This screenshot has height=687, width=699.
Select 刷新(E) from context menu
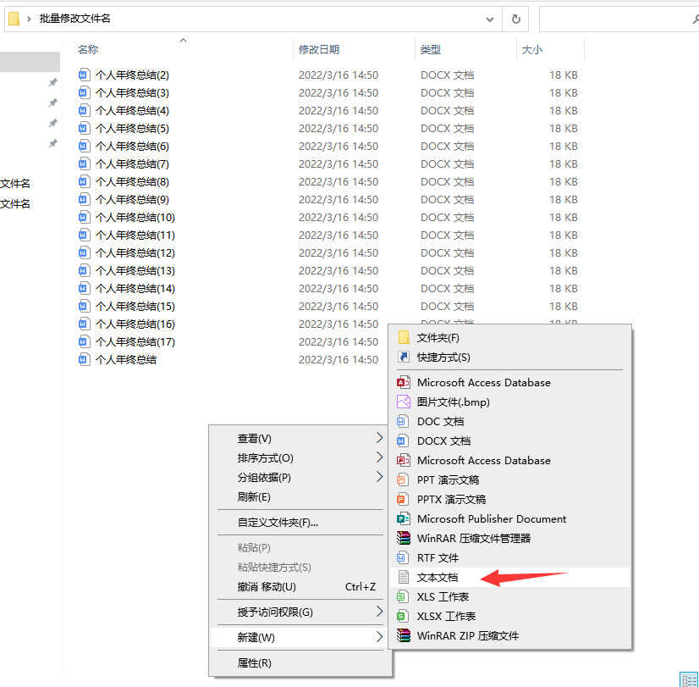pyautogui.click(x=254, y=496)
